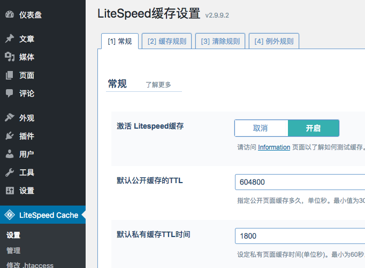Open the Information page link
The height and width of the screenshot is (268, 365).
click(x=274, y=147)
